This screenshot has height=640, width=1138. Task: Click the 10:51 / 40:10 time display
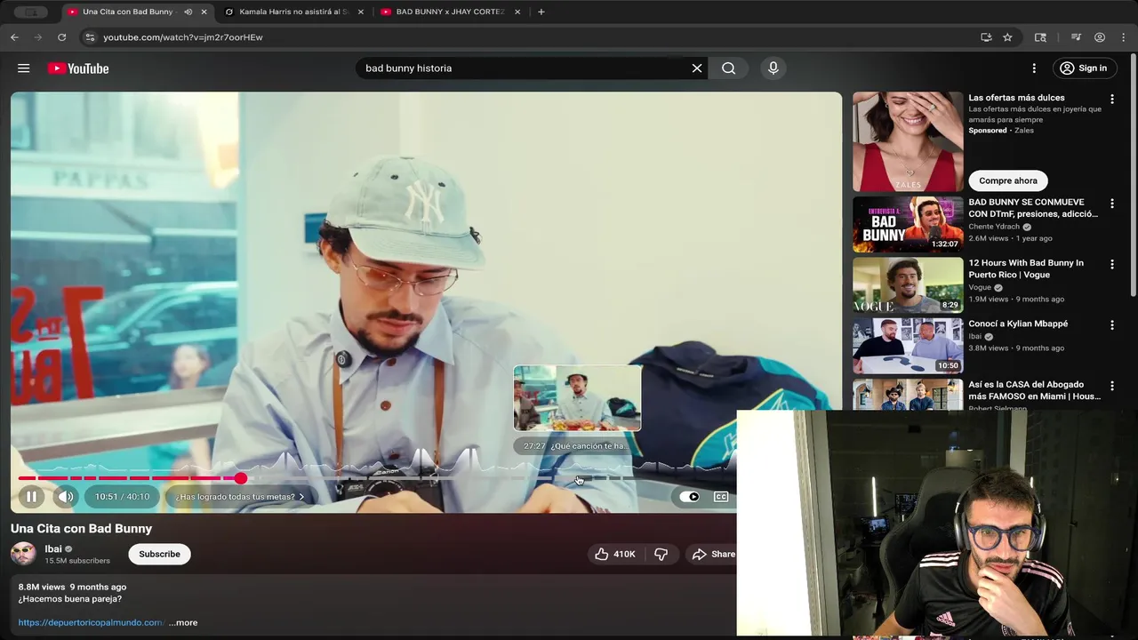pos(123,497)
